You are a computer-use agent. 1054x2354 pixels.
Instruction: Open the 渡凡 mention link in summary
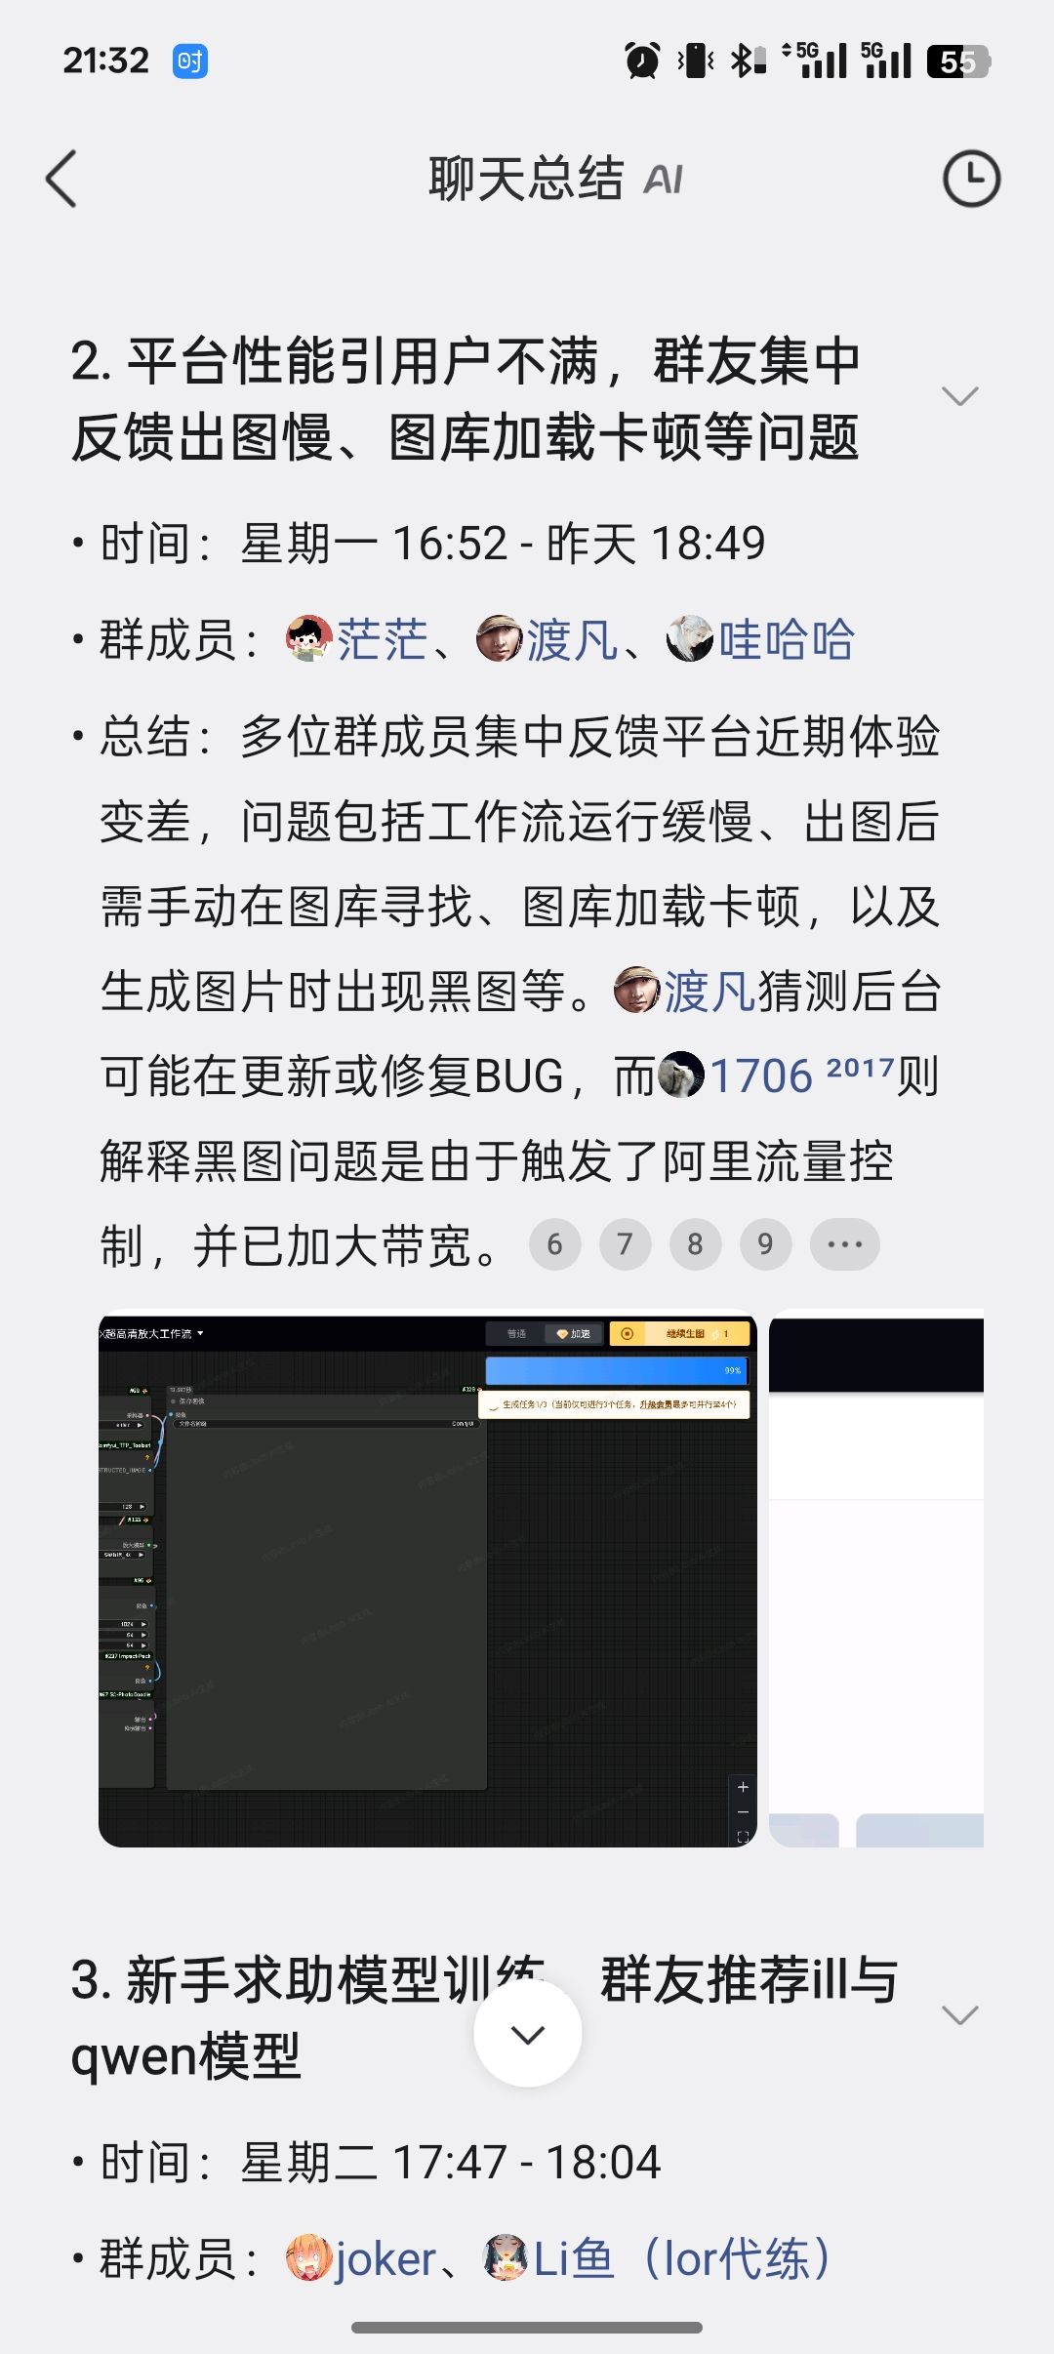(709, 992)
